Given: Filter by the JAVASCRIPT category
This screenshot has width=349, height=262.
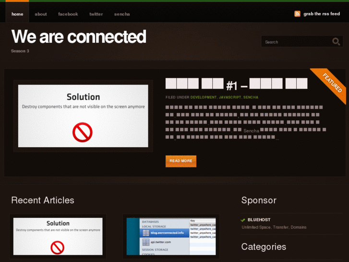Looking at the screenshot, I should tap(230, 97).
